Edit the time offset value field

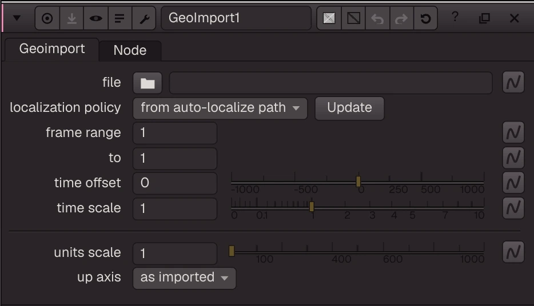(x=175, y=183)
